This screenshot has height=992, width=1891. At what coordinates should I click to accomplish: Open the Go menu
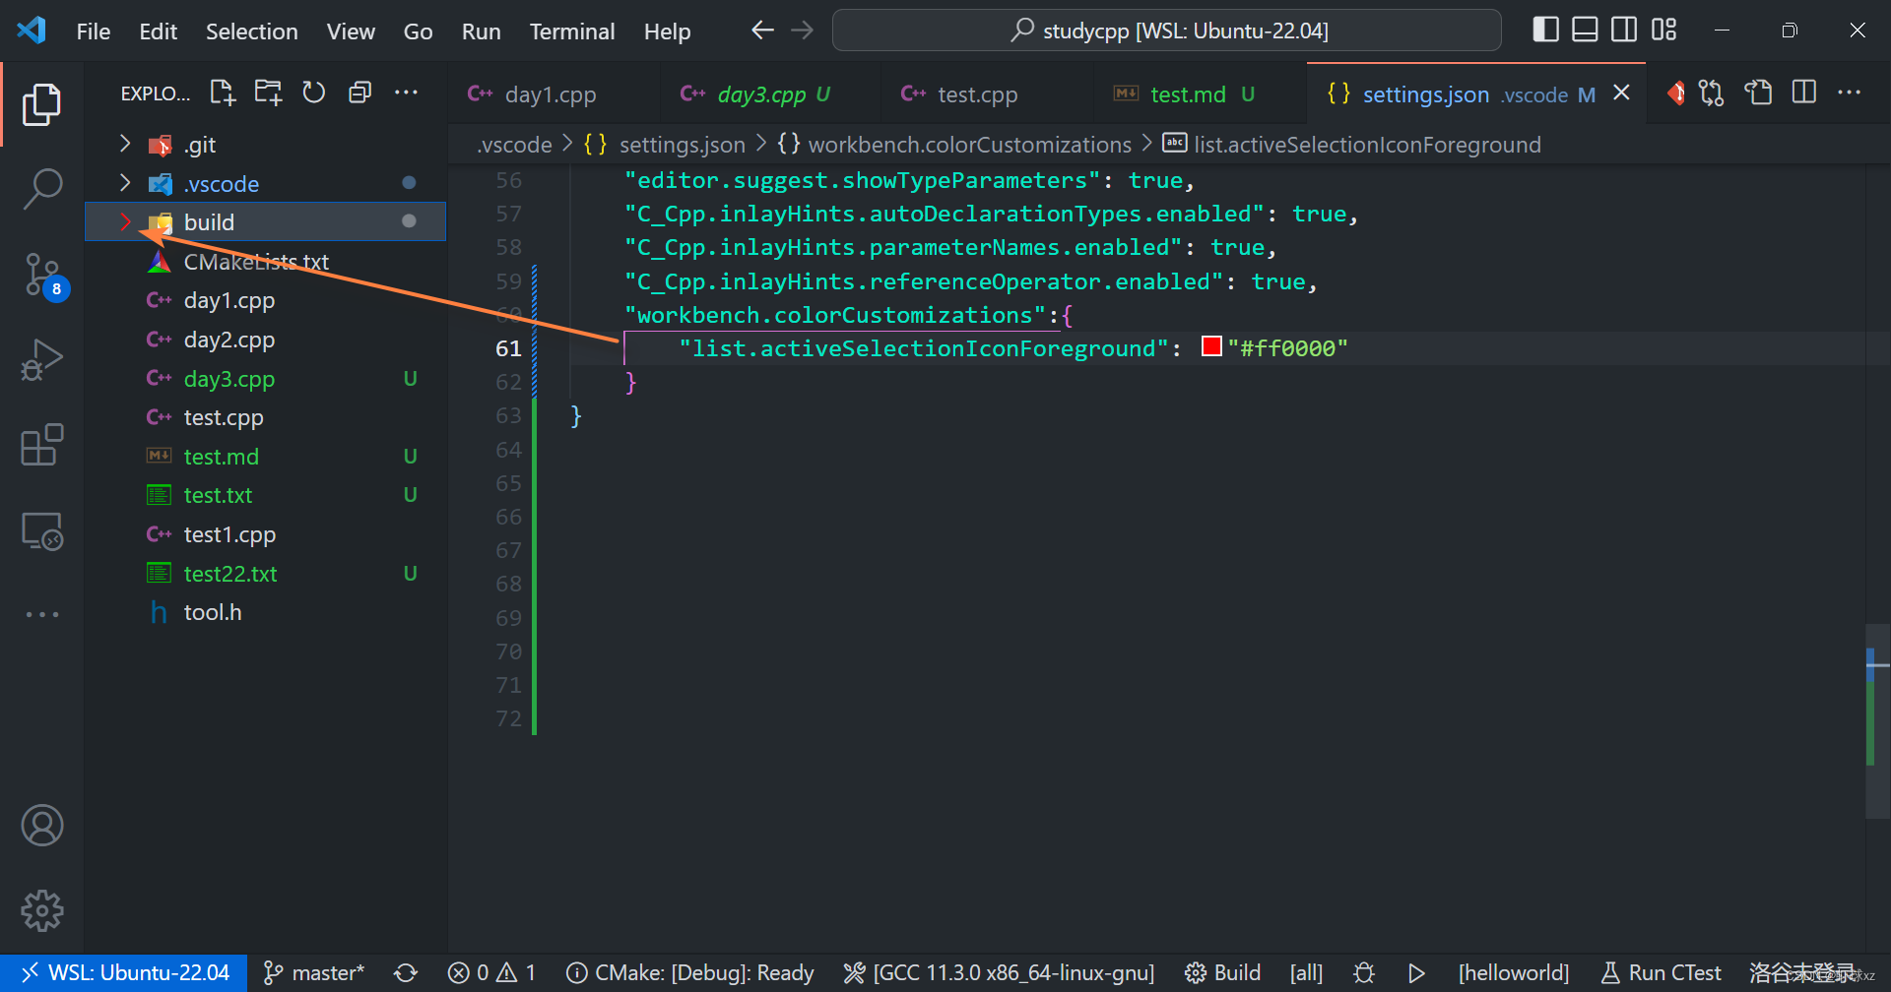pyautogui.click(x=418, y=31)
